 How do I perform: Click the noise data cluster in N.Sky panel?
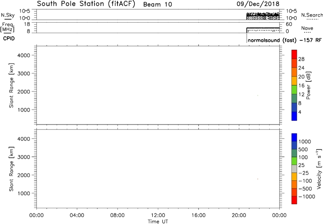(x=263, y=16)
